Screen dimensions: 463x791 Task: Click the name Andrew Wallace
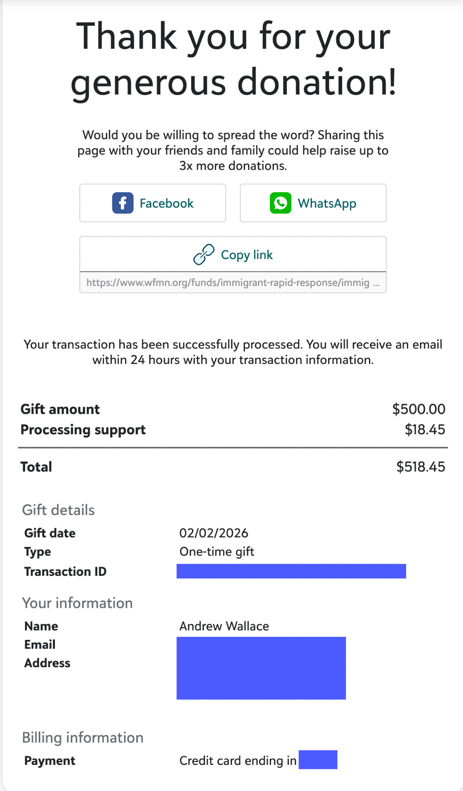click(224, 626)
